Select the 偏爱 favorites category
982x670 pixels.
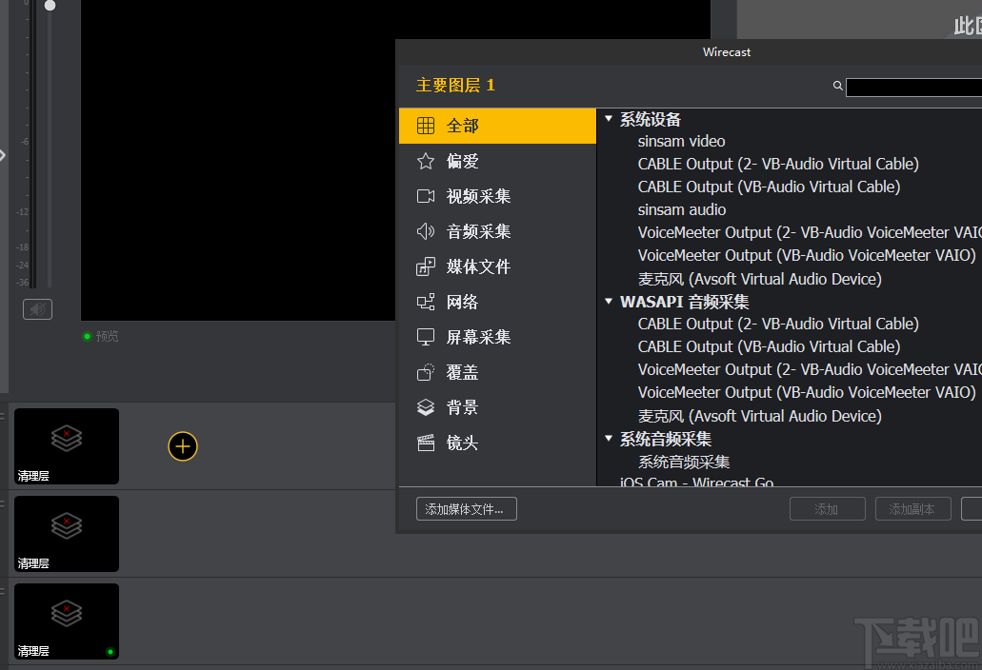(x=463, y=161)
